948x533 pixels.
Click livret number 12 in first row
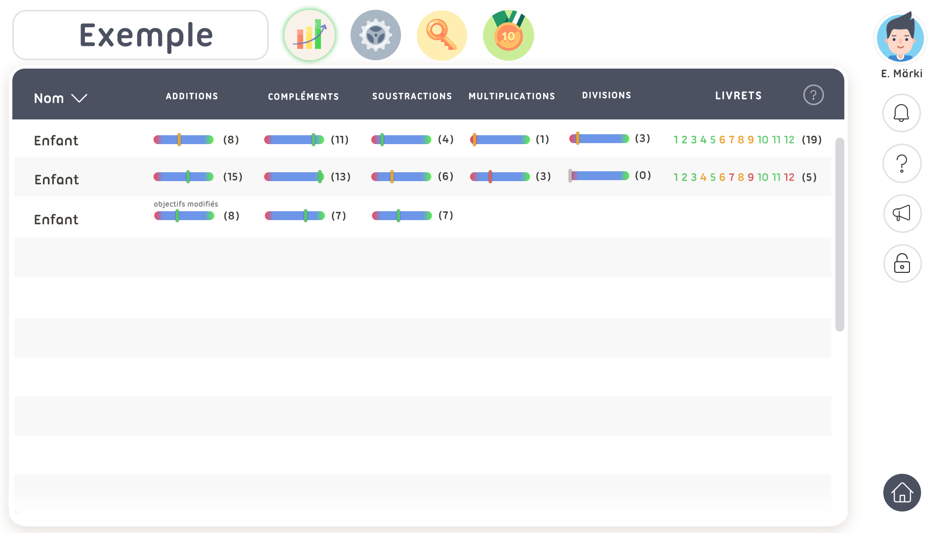tap(789, 140)
